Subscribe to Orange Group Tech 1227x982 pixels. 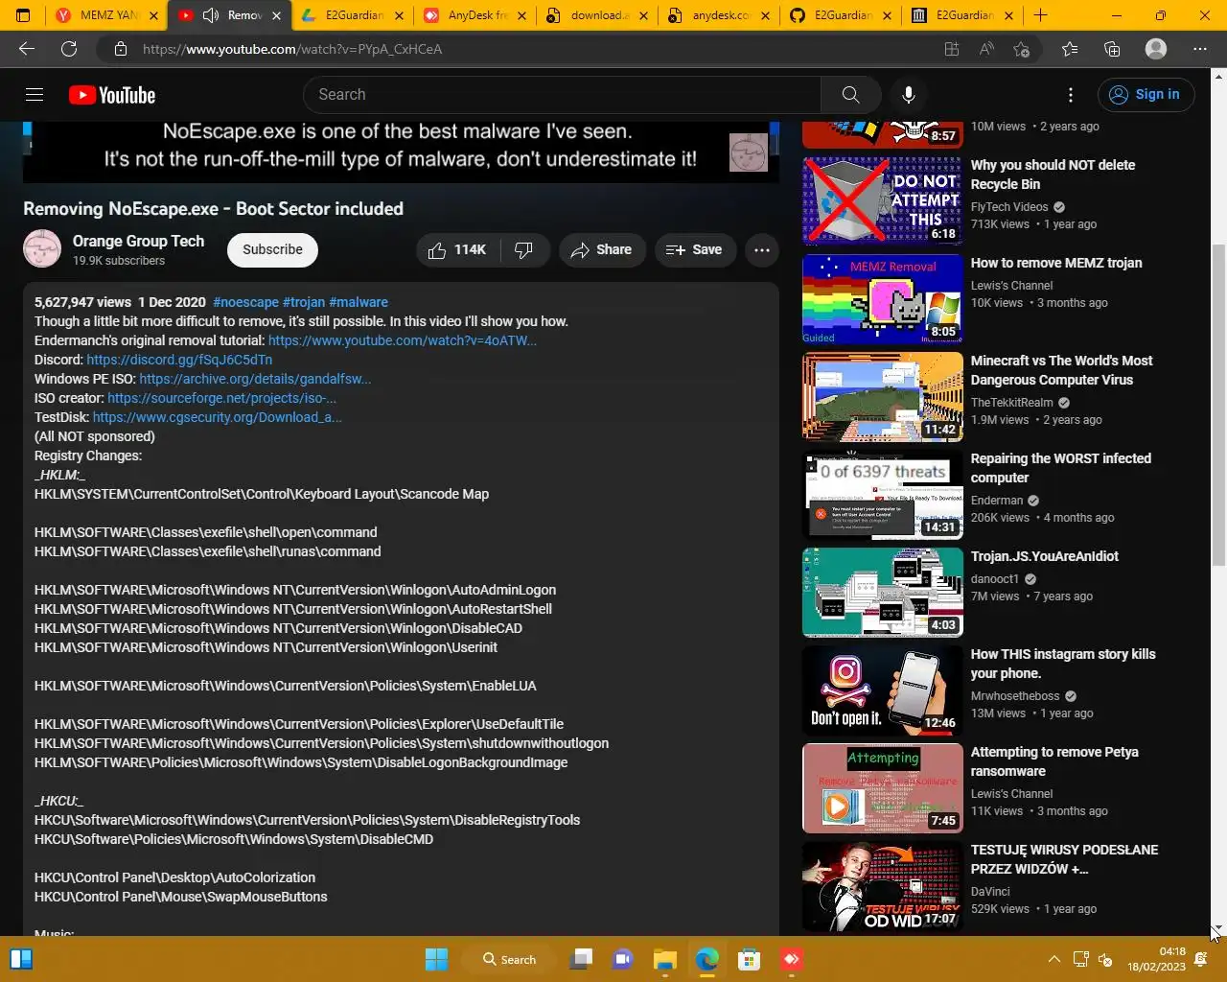pos(272,249)
